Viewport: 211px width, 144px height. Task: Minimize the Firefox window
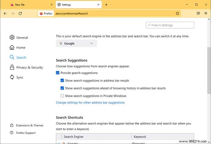[x=187, y=5]
